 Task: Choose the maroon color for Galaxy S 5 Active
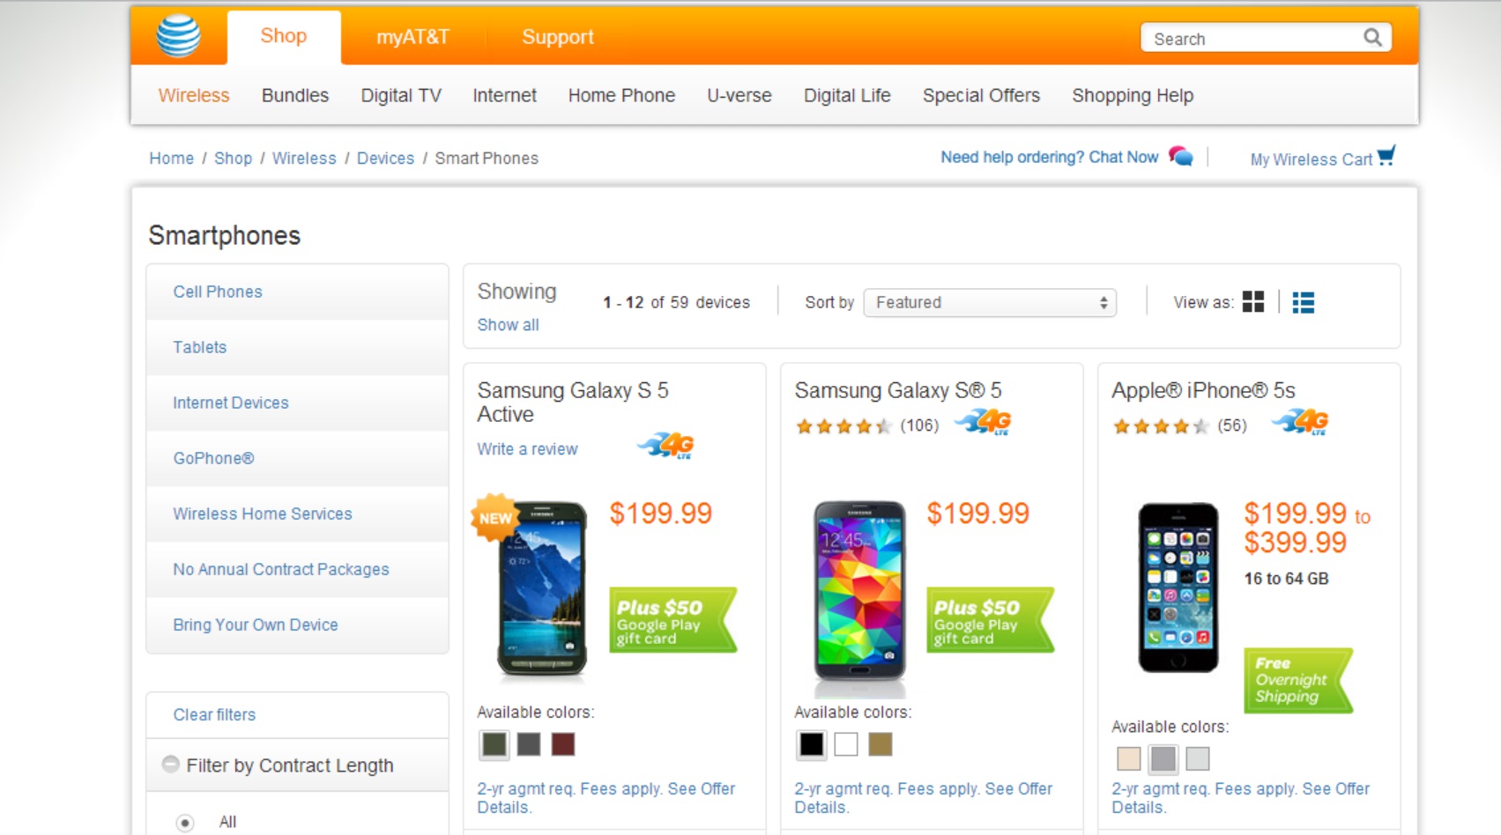[x=563, y=744]
